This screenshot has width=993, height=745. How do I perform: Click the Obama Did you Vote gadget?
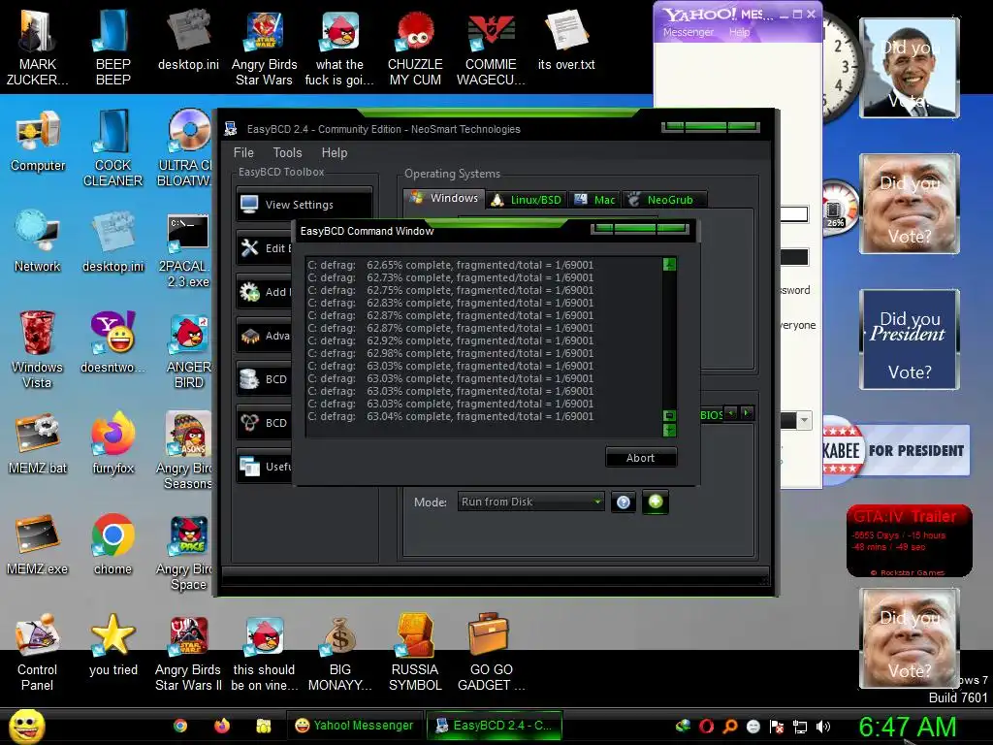click(x=910, y=69)
